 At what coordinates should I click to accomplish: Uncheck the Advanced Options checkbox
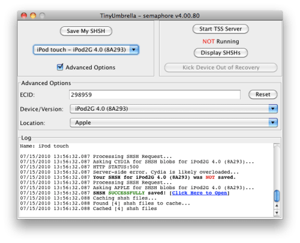(x=60, y=67)
